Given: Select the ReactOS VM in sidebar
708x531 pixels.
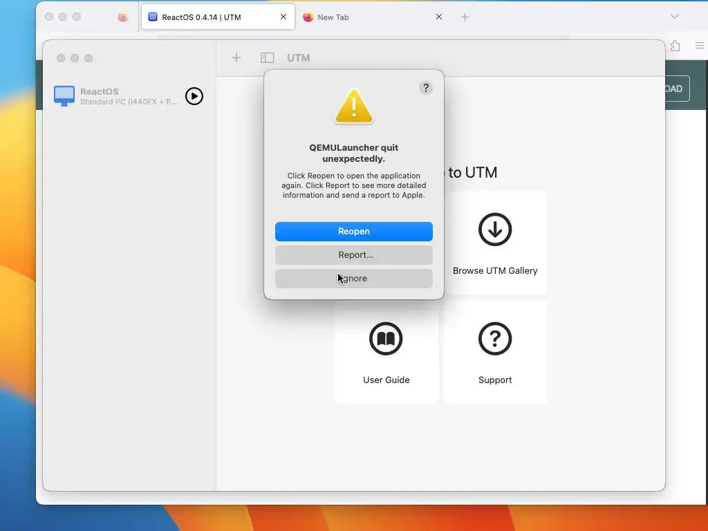Looking at the screenshot, I should [129, 96].
